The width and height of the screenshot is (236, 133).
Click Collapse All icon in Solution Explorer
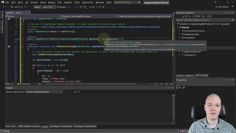point(196,16)
